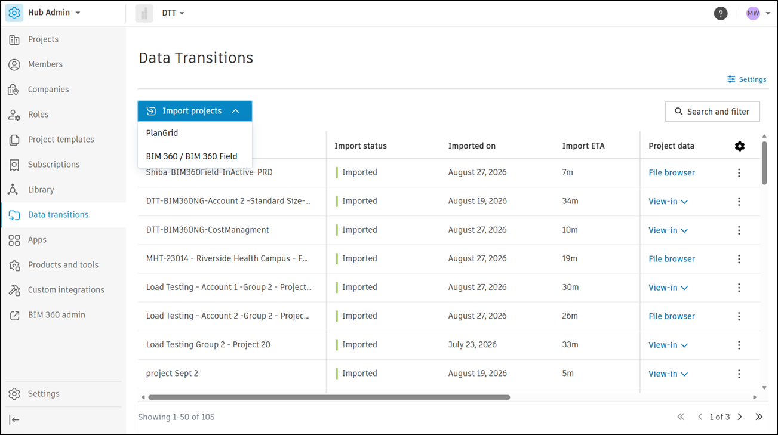The width and height of the screenshot is (778, 435).
Task: Jump to the last page
Action: coord(759,417)
